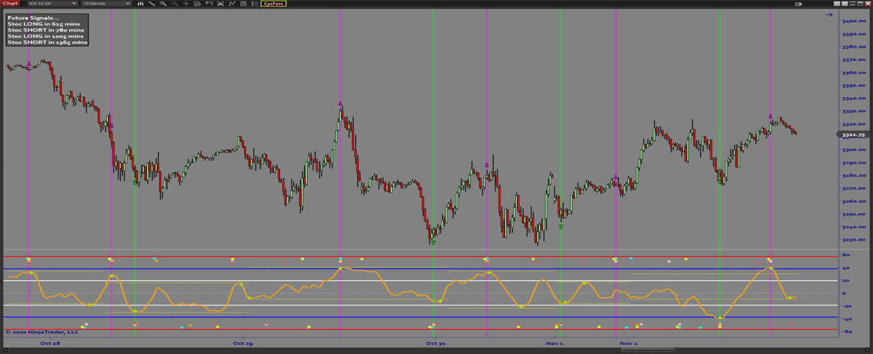This screenshot has width=873, height=354.
Task: Expand the 15 Minute interval dropdown
Action: [106, 3]
